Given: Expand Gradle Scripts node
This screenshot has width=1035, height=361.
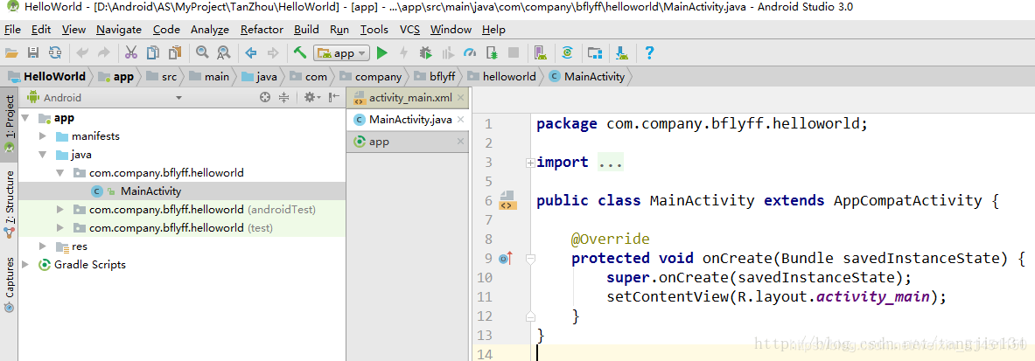Looking at the screenshot, I should (25, 265).
